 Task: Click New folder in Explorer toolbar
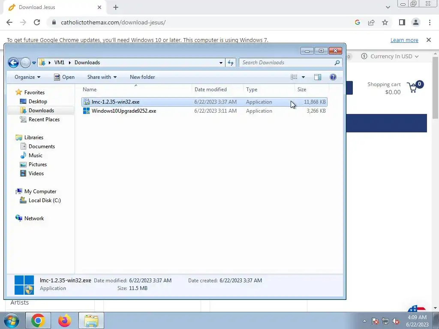pos(142,77)
